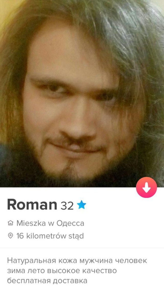Click the bio line бесплатная доставка

[47, 281]
